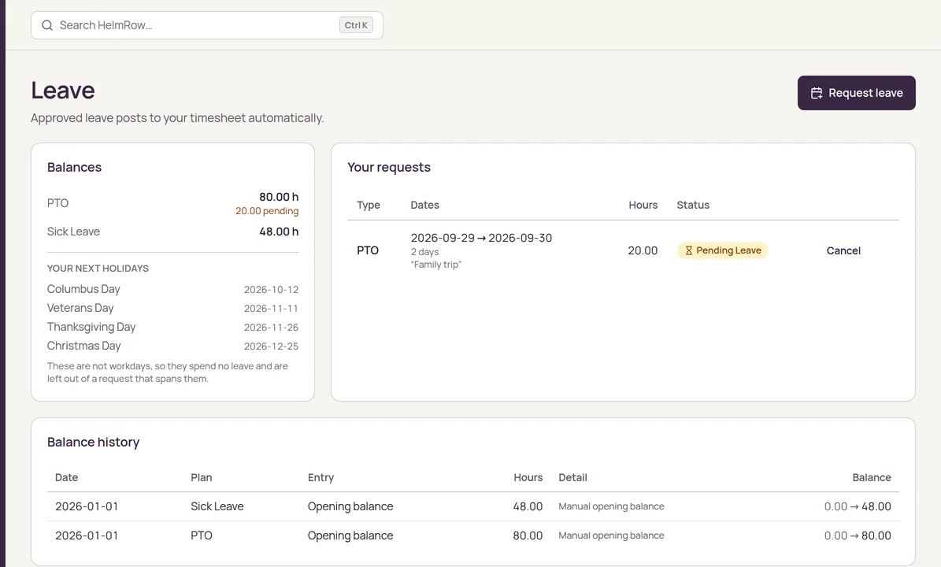
Task: Click the Sick Leave balance label
Action: pos(73,232)
